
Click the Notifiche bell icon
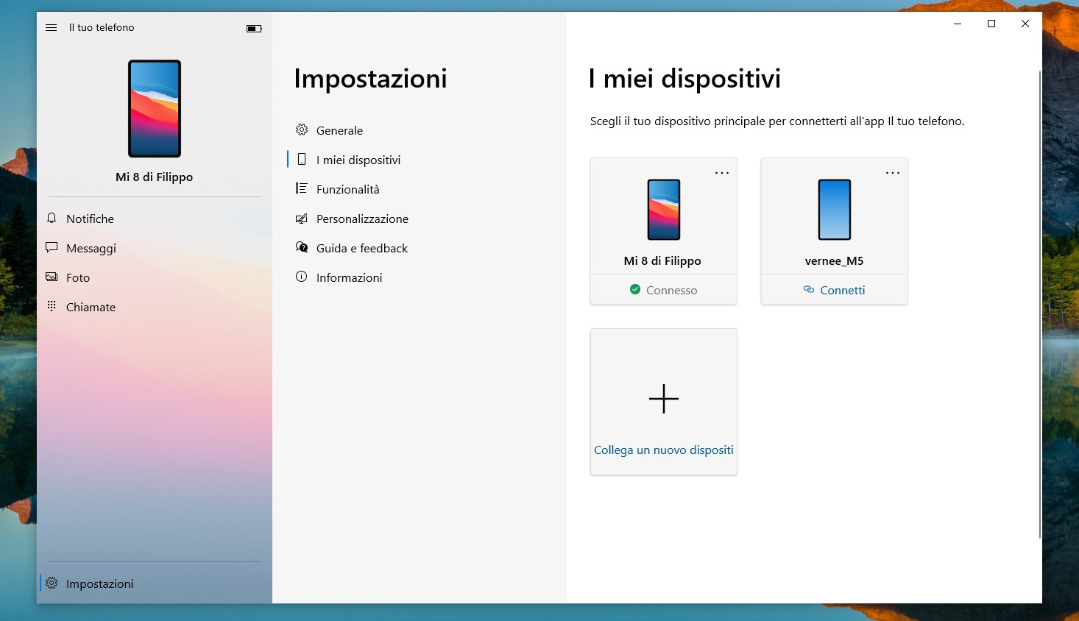pyautogui.click(x=52, y=218)
